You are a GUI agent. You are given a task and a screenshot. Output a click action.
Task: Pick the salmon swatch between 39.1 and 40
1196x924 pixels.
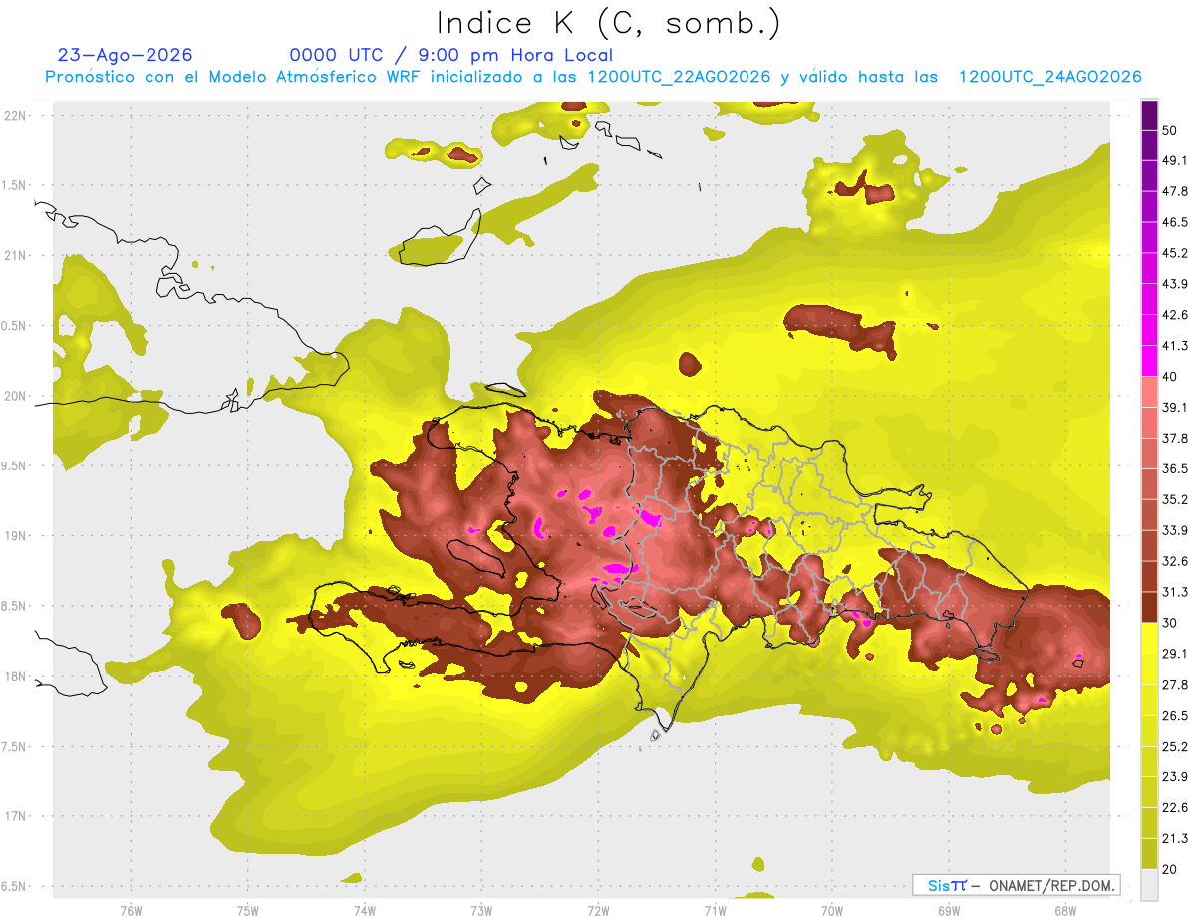pos(1149,393)
